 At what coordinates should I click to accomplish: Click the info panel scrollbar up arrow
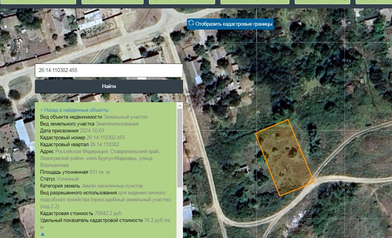tap(180, 106)
